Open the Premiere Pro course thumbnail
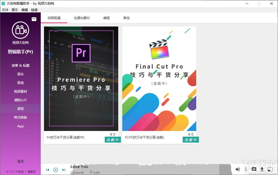The image size is (278, 175). coord(81,79)
